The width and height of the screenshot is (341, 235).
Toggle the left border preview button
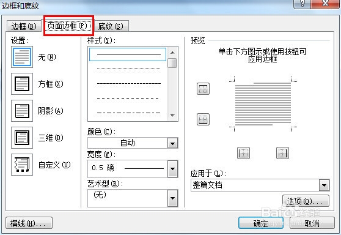243,153
